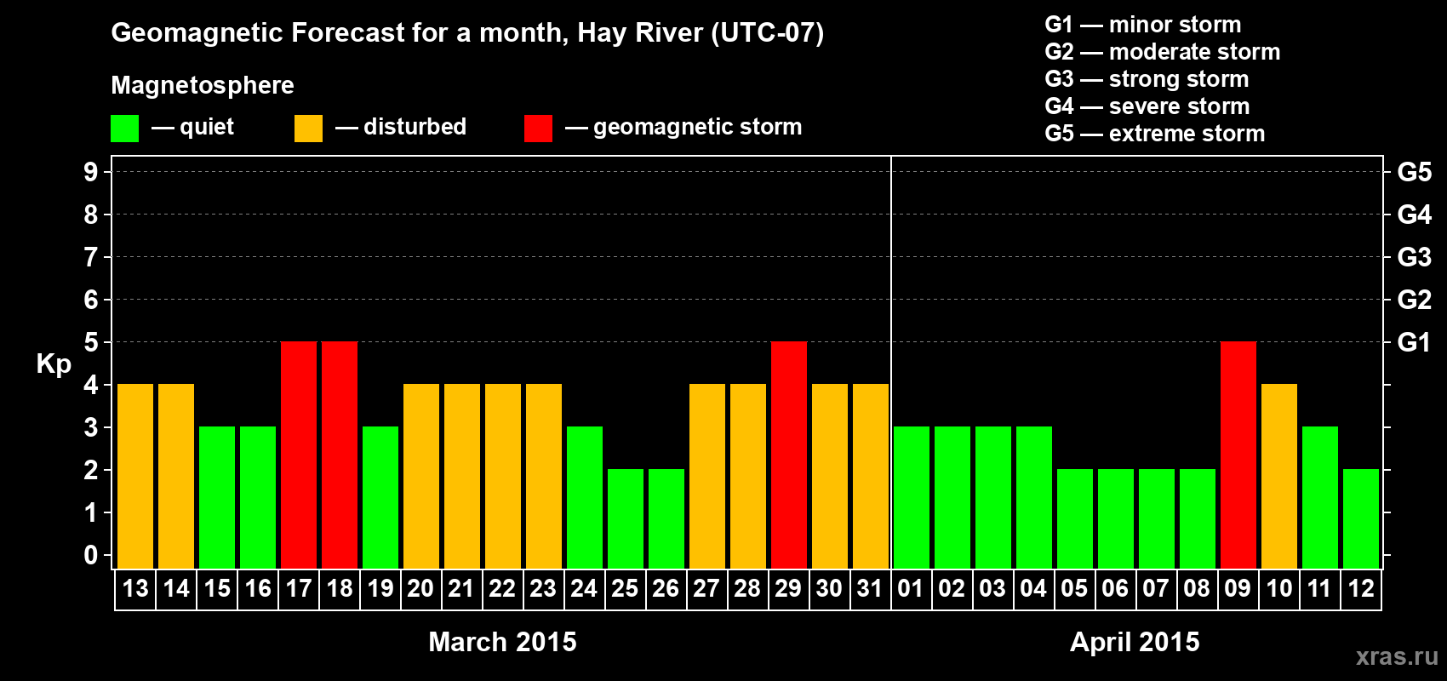
Task: Click the Kp value 0 on left axis
Action: (x=91, y=555)
